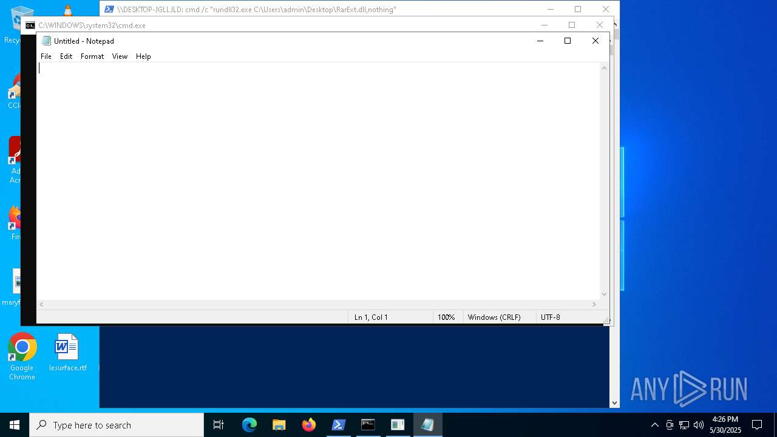This screenshot has width=777, height=437.
Task: Open the Edit menu in Notepad
Action: click(x=66, y=56)
